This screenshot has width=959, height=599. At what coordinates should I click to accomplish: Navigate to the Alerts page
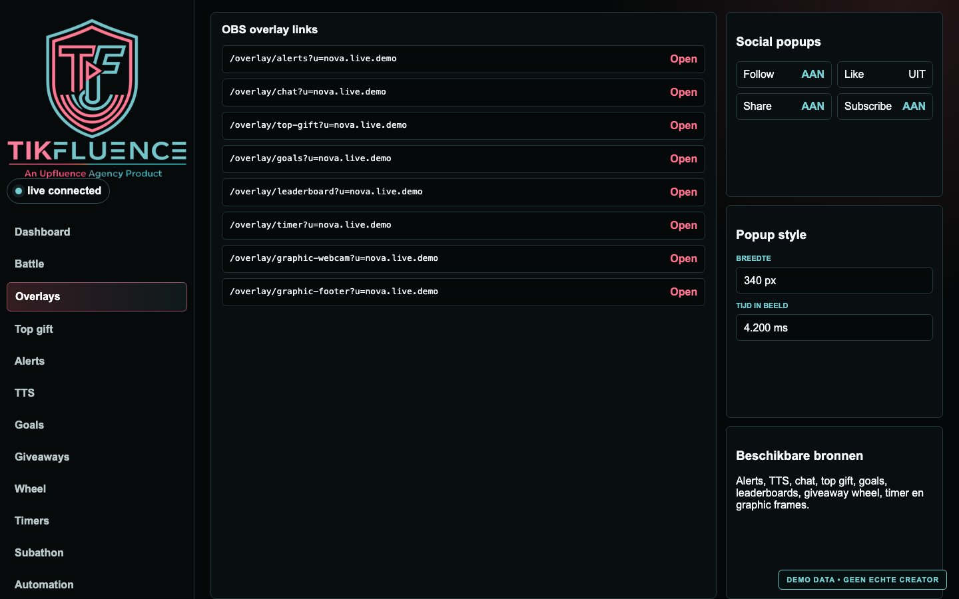(97, 361)
